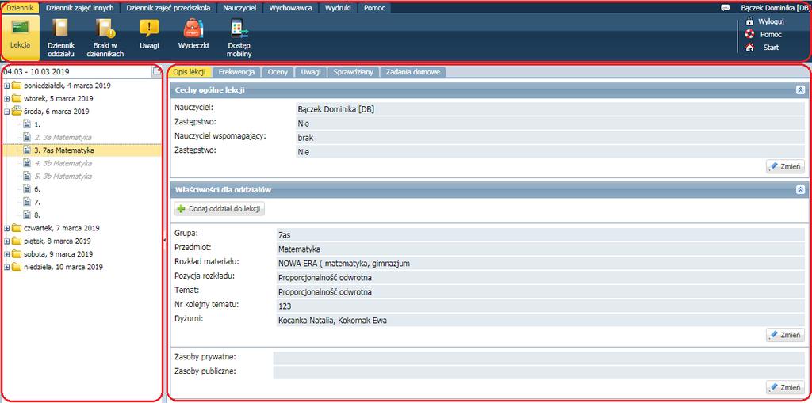Viewport: 812px width, 403px height.
Task: Select the Opis lekcji tab
Action: 190,72
